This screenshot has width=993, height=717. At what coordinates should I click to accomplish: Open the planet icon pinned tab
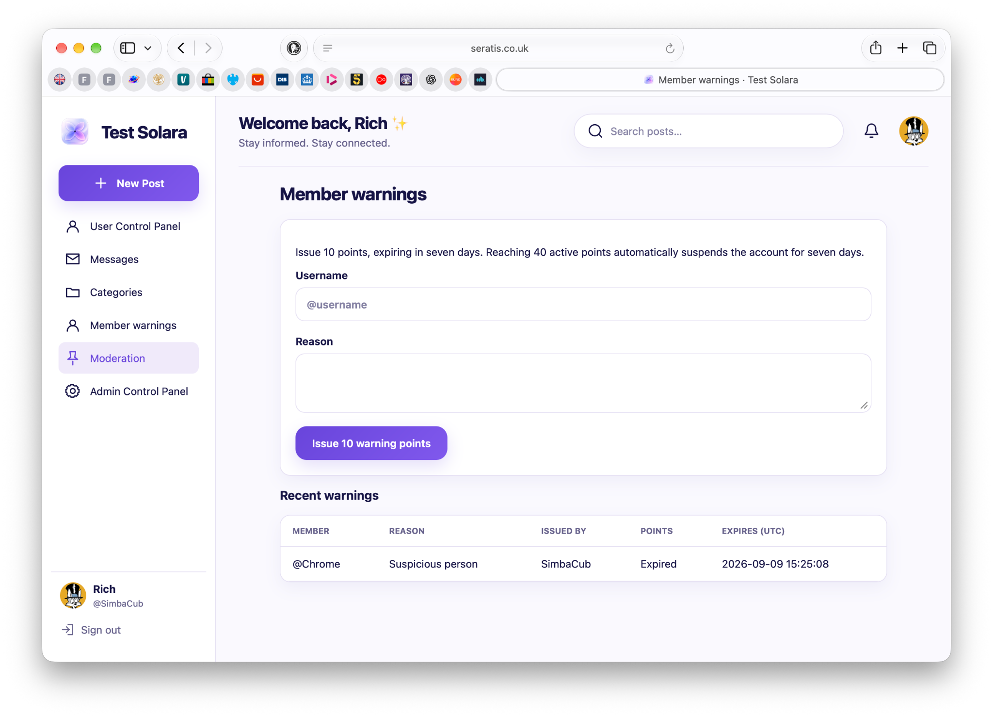[134, 80]
